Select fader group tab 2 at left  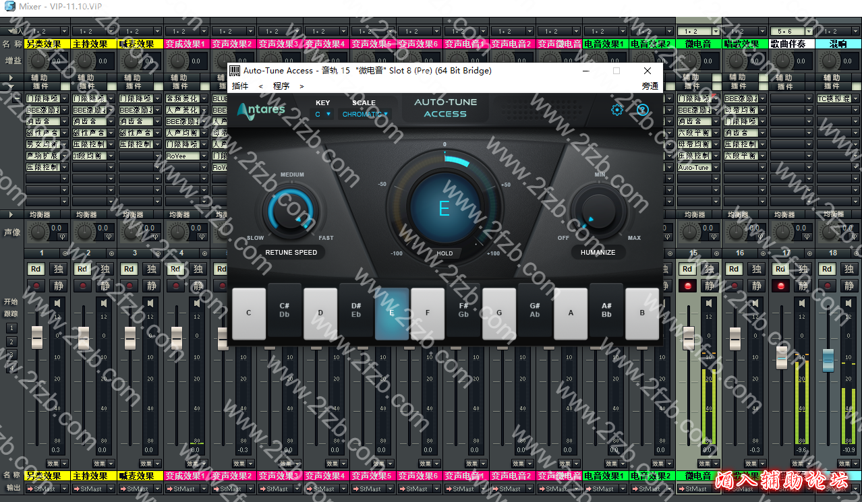(11, 341)
